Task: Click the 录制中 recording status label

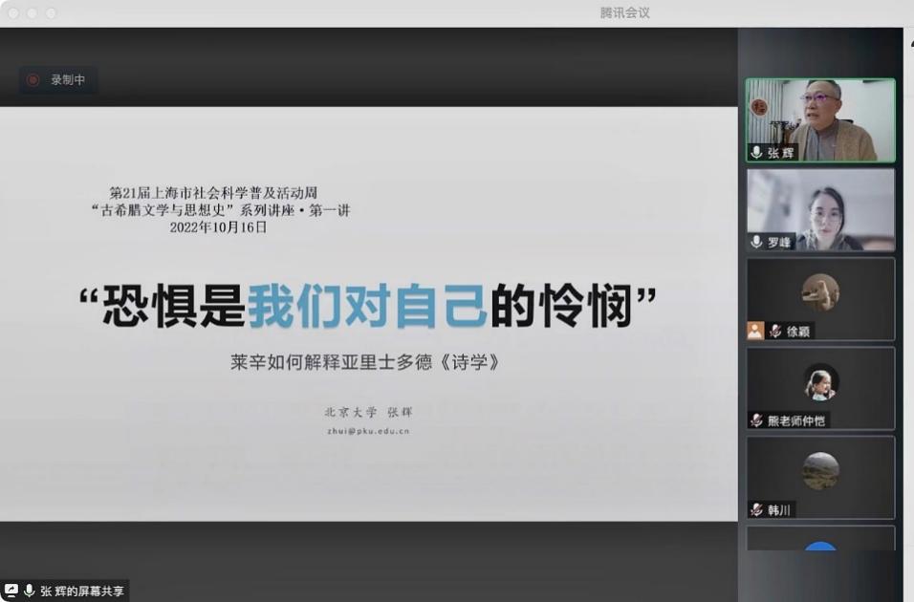Action: point(68,80)
